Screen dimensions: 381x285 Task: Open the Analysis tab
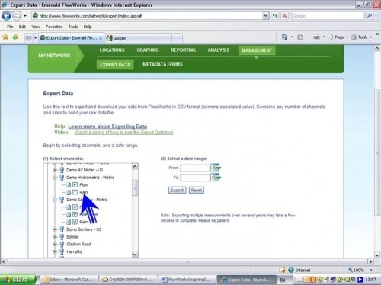(x=219, y=50)
